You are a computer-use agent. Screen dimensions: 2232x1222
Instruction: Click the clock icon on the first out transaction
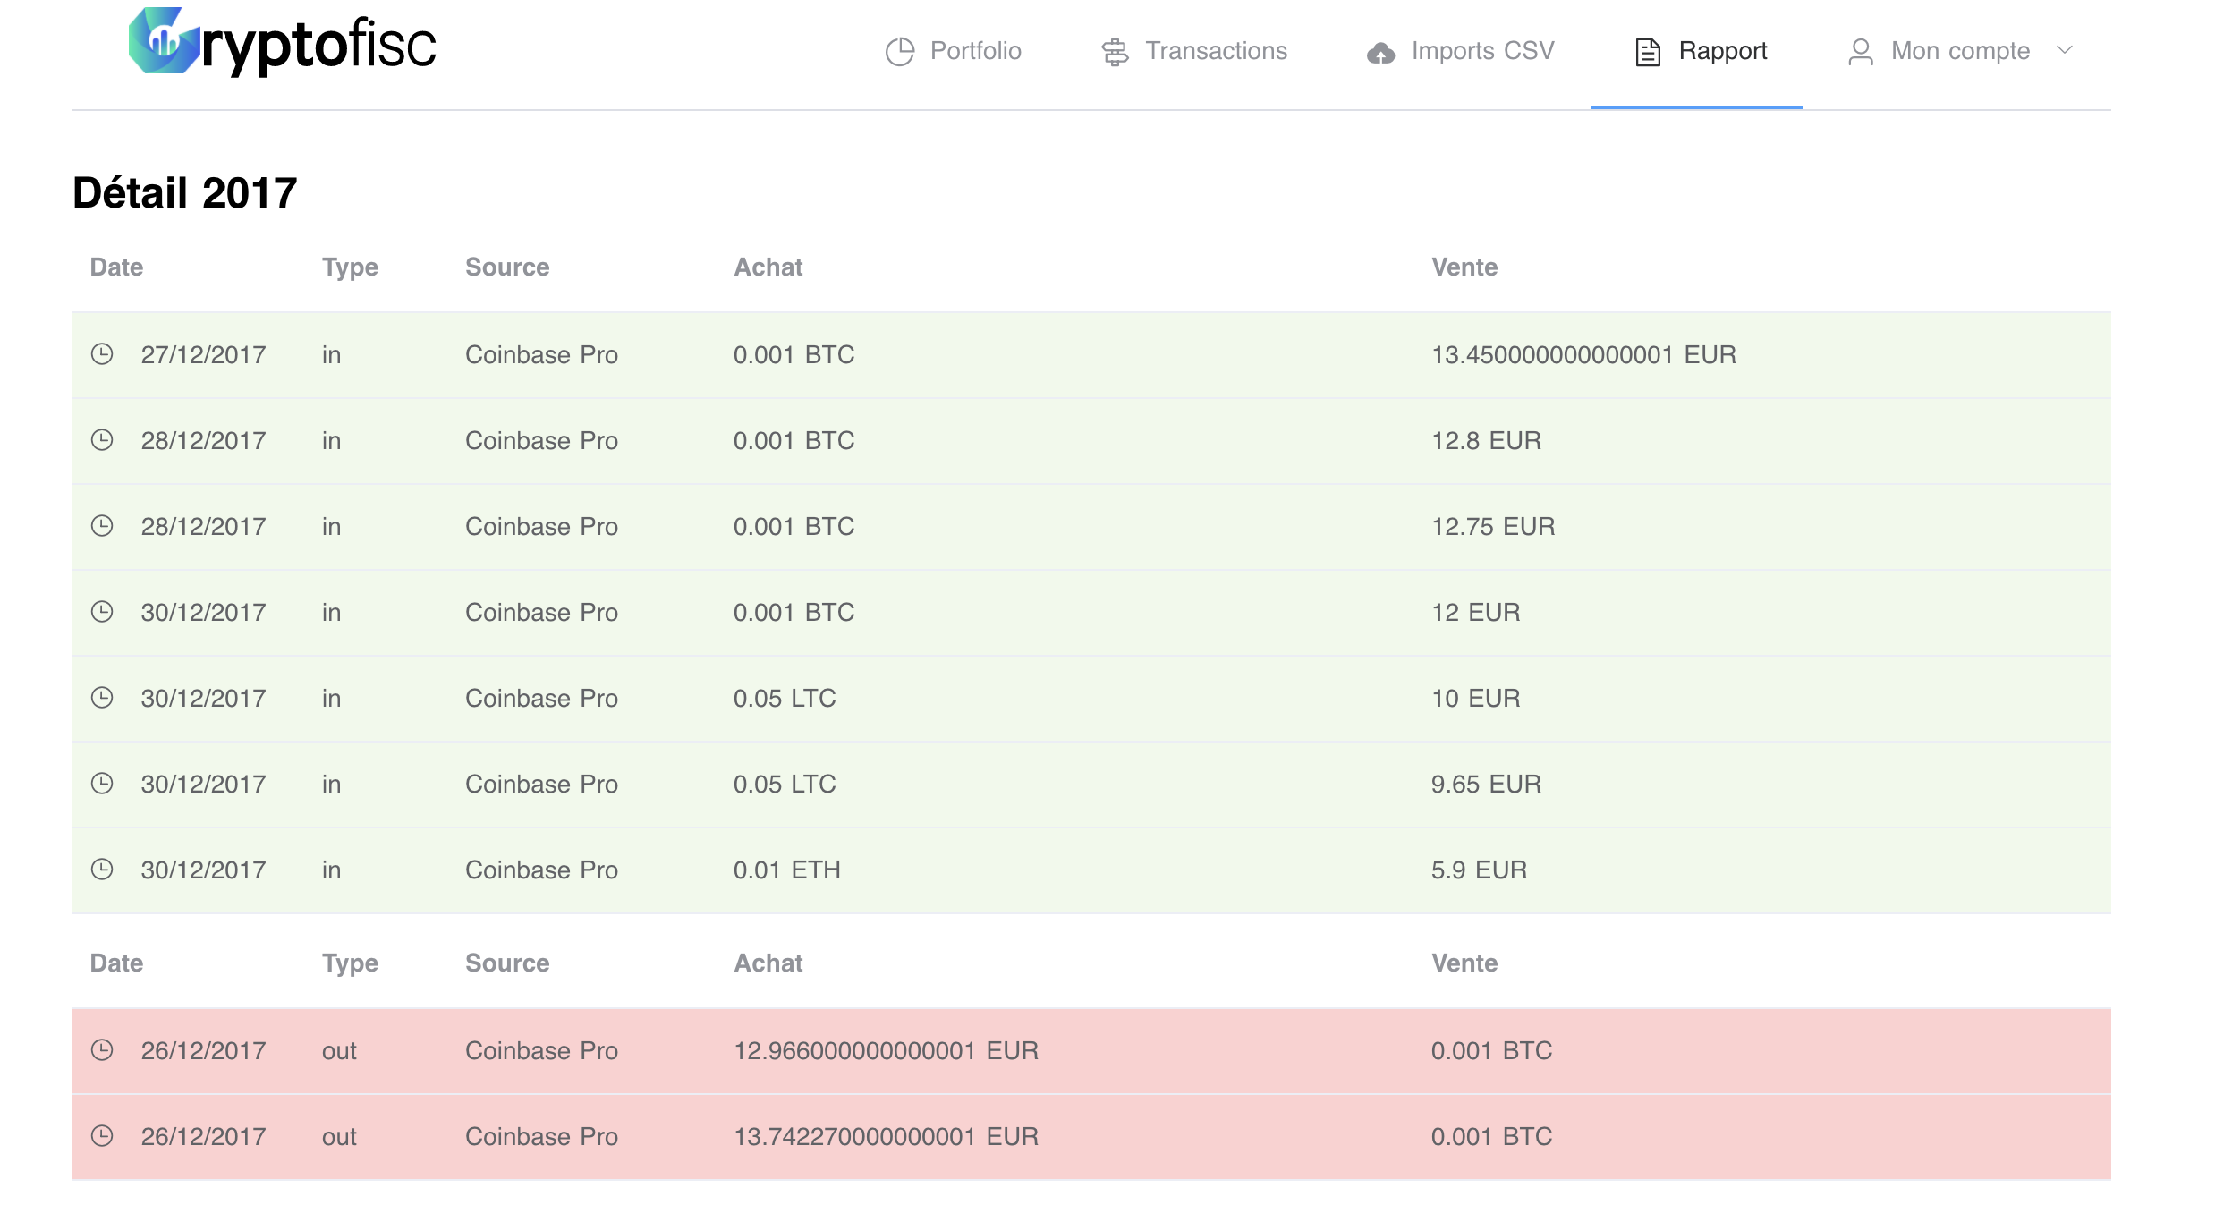click(103, 1050)
